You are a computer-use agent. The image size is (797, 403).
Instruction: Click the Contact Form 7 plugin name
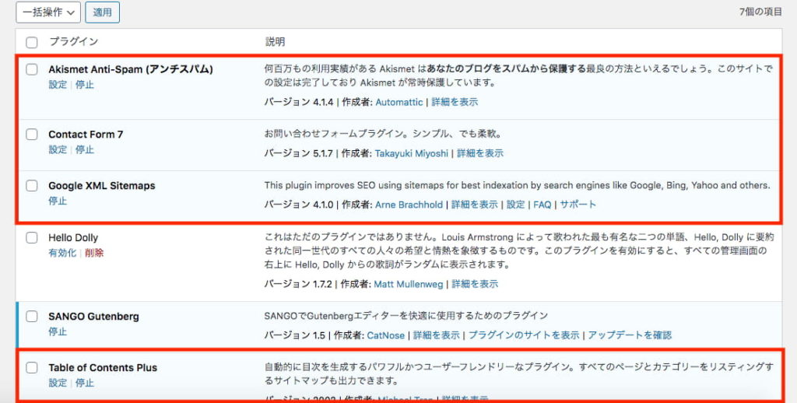[86, 134]
